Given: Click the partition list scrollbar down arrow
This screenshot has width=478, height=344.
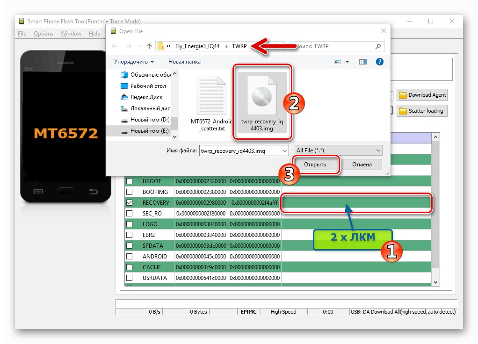Looking at the screenshot, I should (435, 282).
